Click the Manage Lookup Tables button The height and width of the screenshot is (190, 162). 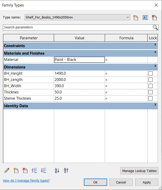pyautogui.click(x=139, y=171)
